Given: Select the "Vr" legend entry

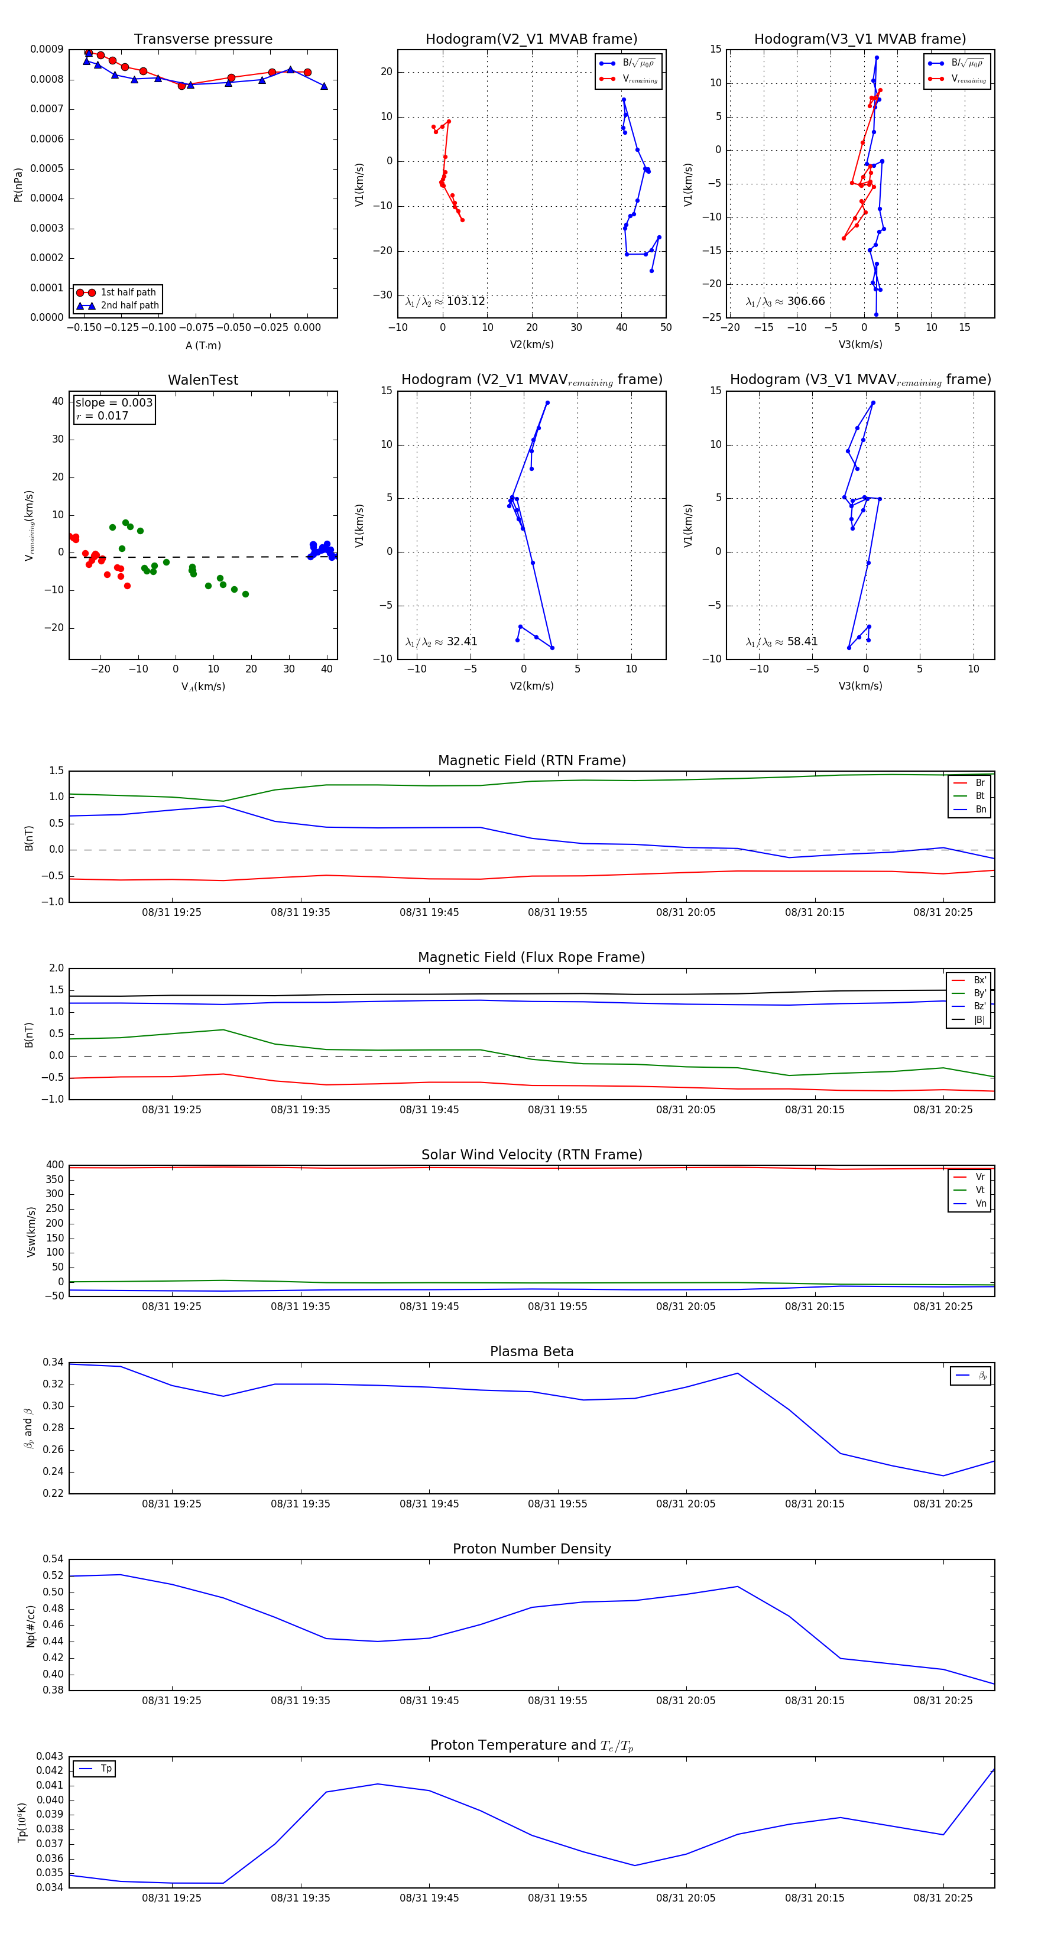Looking at the screenshot, I should point(969,1177).
